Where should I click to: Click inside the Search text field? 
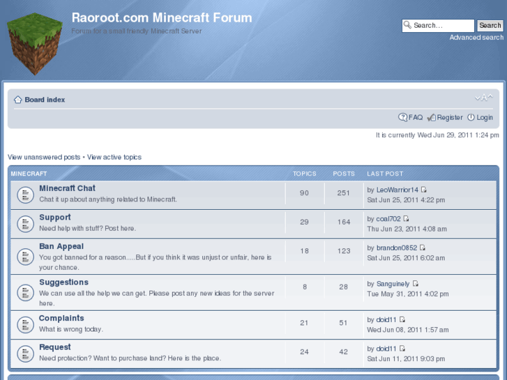441,25
